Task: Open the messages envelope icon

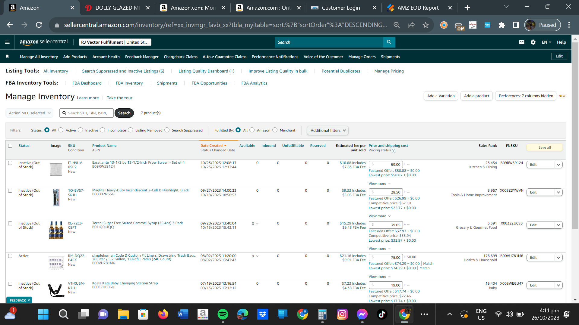Action: point(522,42)
